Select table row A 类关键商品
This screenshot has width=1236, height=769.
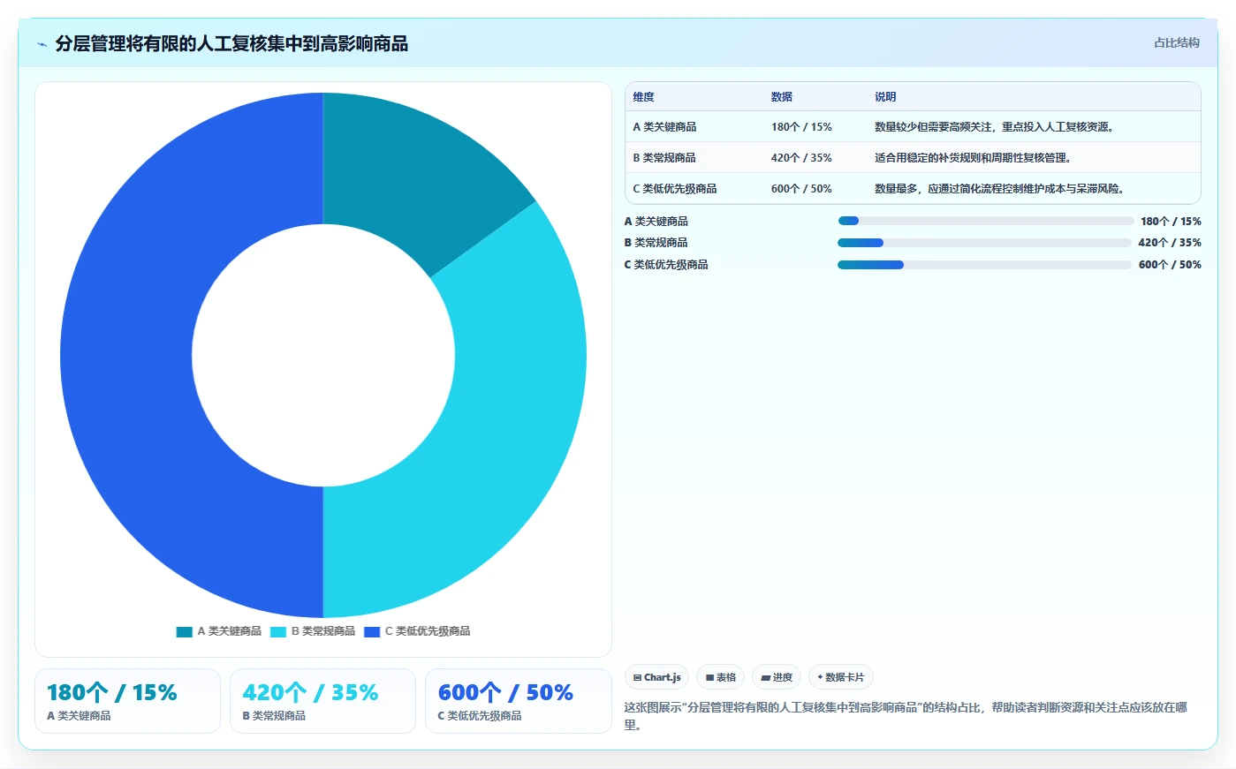point(913,127)
